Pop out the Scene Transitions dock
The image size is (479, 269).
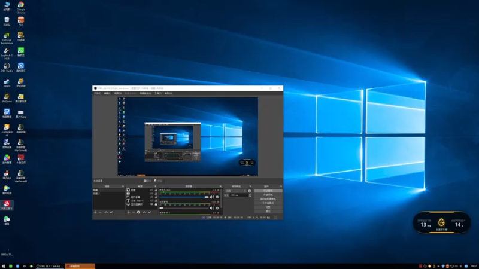[250, 186]
